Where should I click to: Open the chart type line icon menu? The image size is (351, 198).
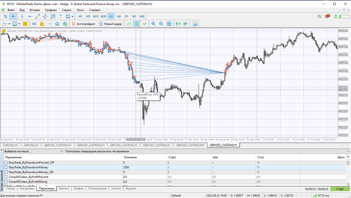(5, 24)
